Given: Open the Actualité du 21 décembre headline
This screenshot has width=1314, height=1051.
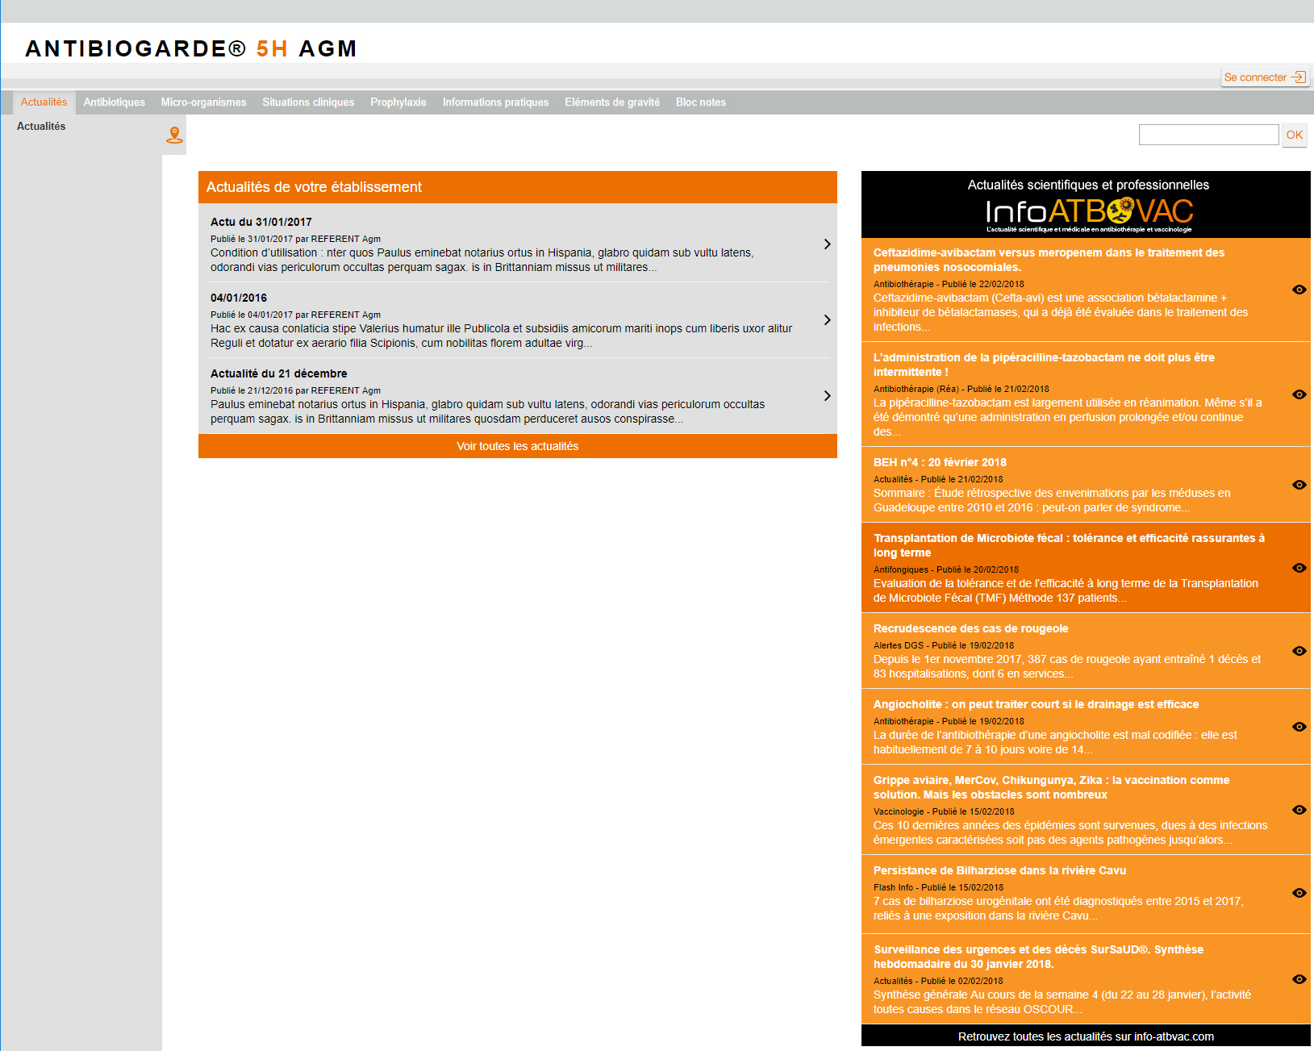Looking at the screenshot, I should pyautogui.click(x=279, y=373).
